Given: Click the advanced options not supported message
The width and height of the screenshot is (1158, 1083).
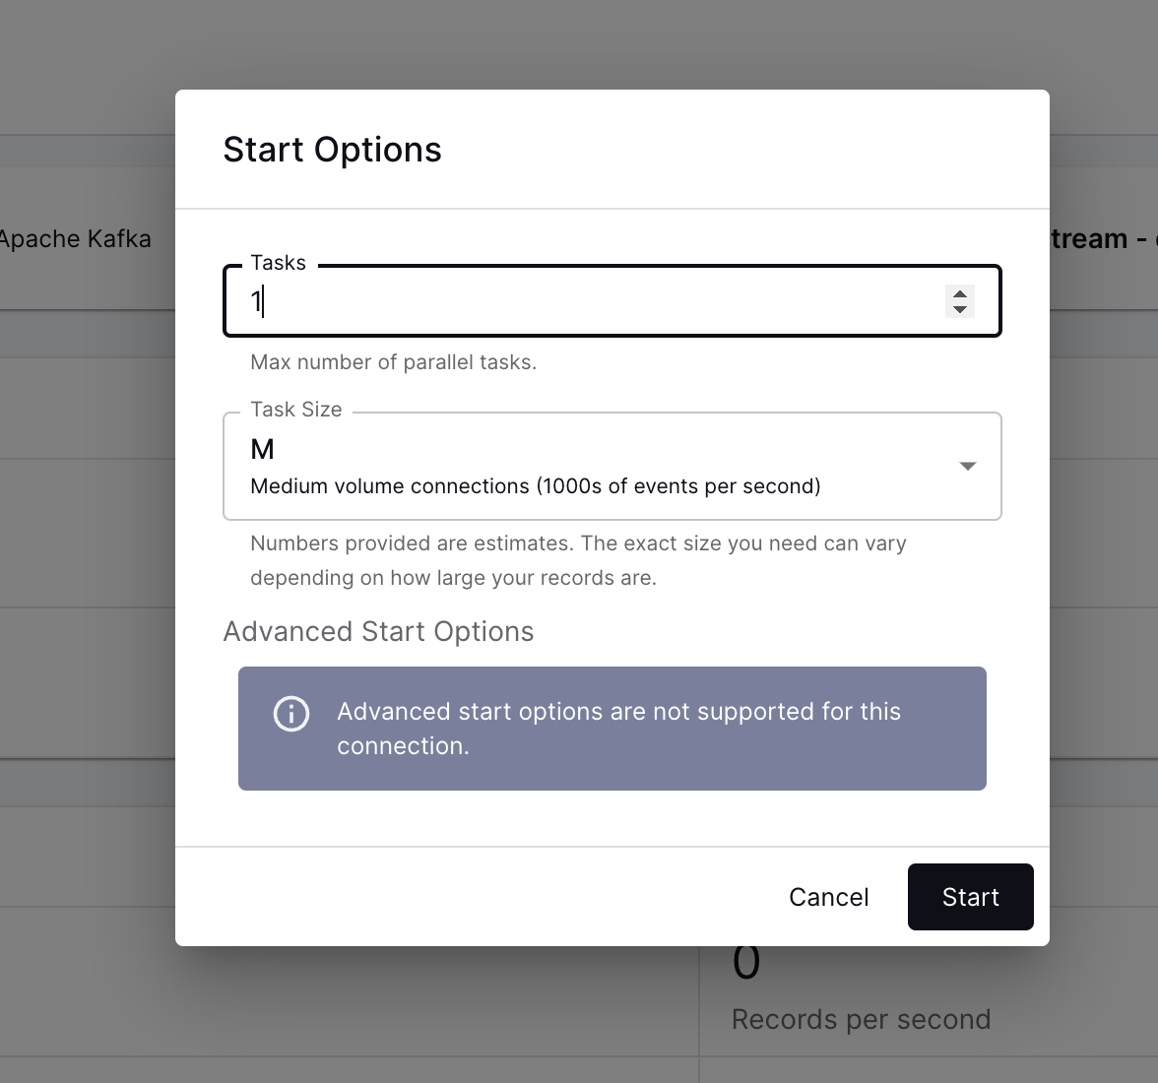Looking at the screenshot, I should 618,729.
